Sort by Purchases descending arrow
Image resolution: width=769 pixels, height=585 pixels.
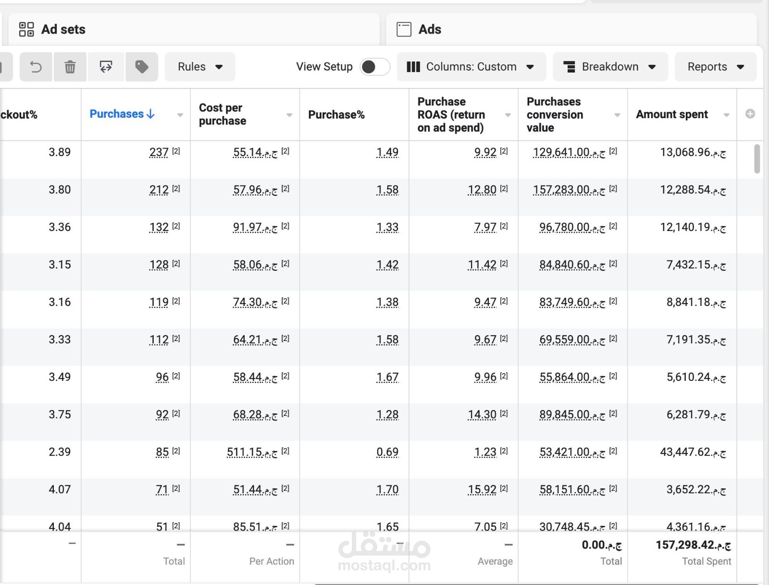pyautogui.click(x=150, y=114)
